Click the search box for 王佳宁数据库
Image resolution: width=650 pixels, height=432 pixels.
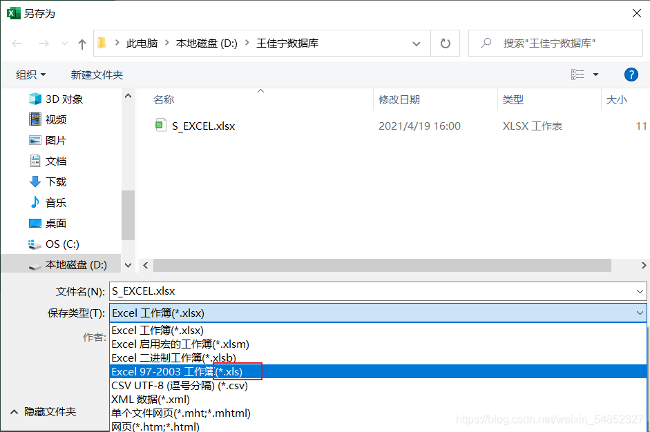tap(555, 43)
